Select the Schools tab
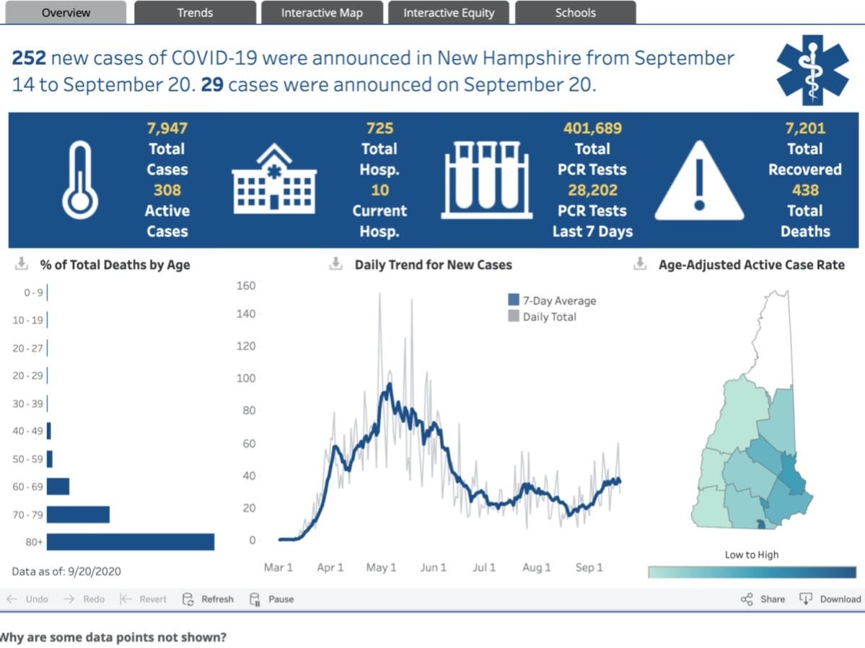The width and height of the screenshot is (865, 648). pos(575,12)
